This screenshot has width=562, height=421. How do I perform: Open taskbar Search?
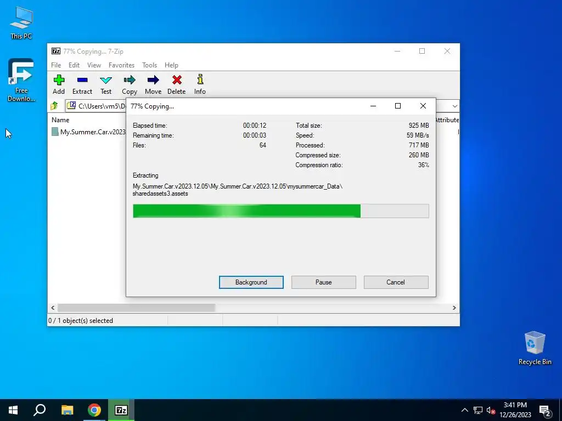[40, 410]
